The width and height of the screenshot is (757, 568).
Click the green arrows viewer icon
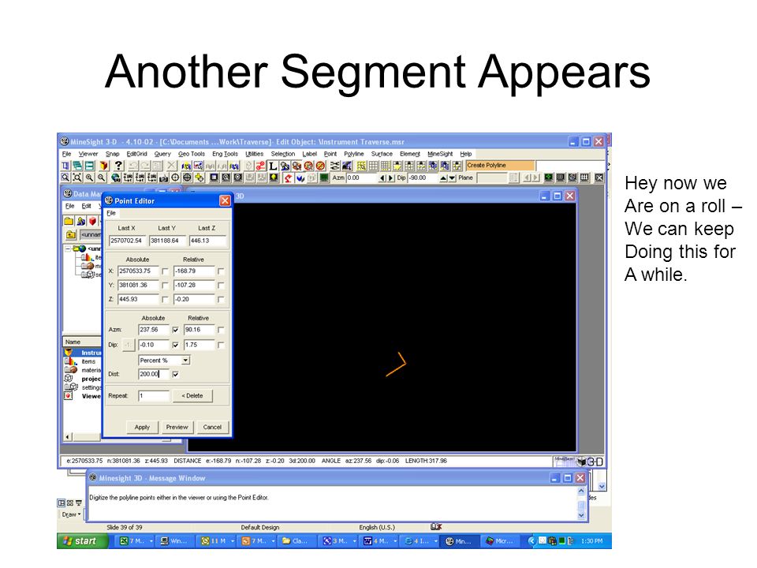pyautogui.click(x=548, y=177)
